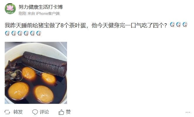194x117 pixels.
Task: Open the three-dot more options menu
Action: tap(188, 112)
